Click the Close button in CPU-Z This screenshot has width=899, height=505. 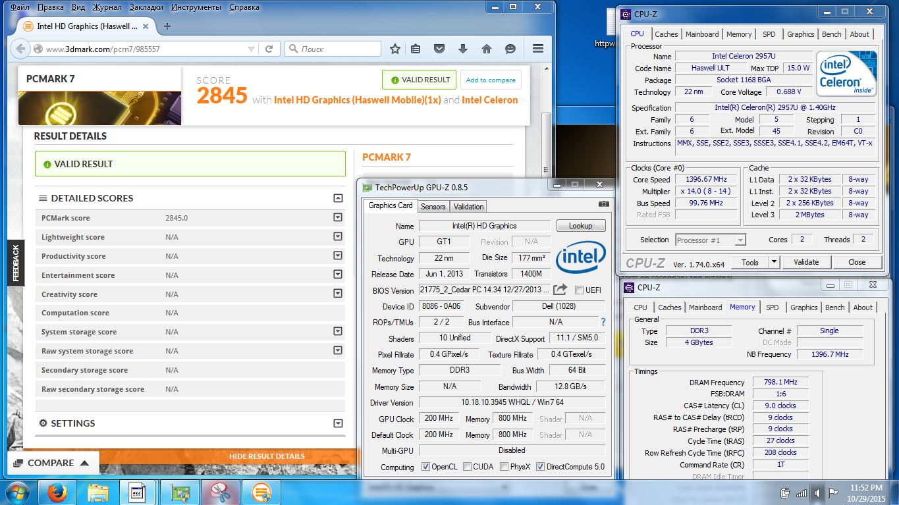[x=857, y=262]
